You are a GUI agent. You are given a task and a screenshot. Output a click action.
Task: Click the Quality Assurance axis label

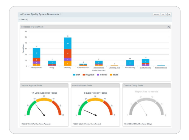click(x=146, y=68)
